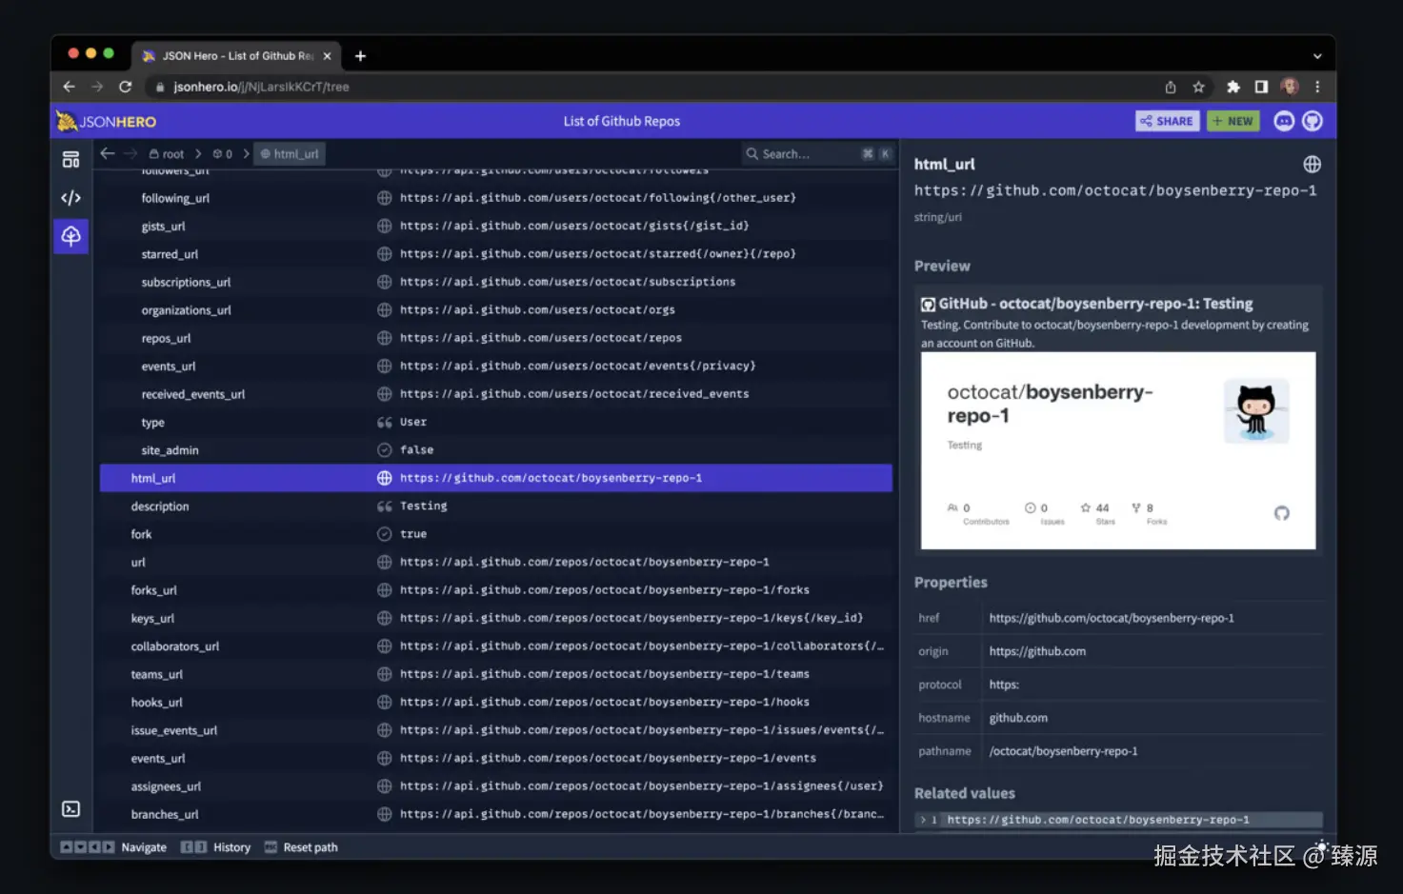Click the JSON Hero logo
The image size is (1403, 894).
[107, 121]
